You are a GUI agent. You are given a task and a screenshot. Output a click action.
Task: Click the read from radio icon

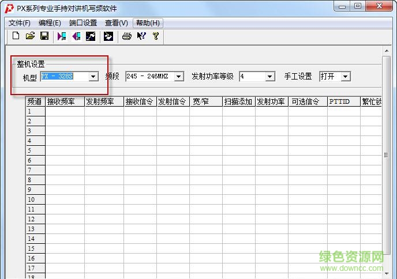[62, 36]
